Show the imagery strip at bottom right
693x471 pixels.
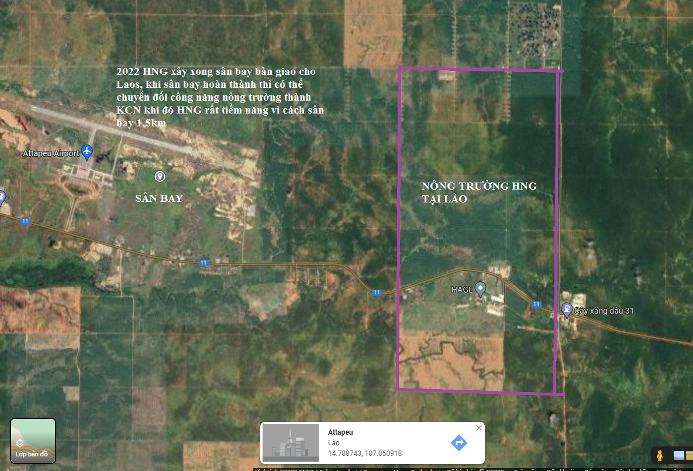pos(679,455)
